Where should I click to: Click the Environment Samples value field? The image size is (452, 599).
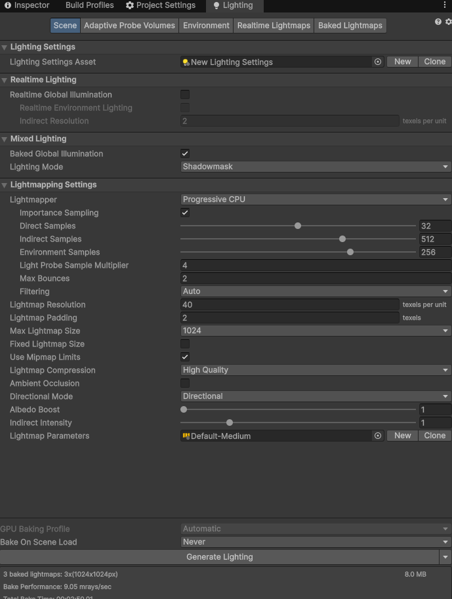click(x=435, y=252)
